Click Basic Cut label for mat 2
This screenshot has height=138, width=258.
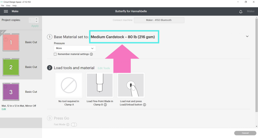pyautogui.click(x=31, y=67)
